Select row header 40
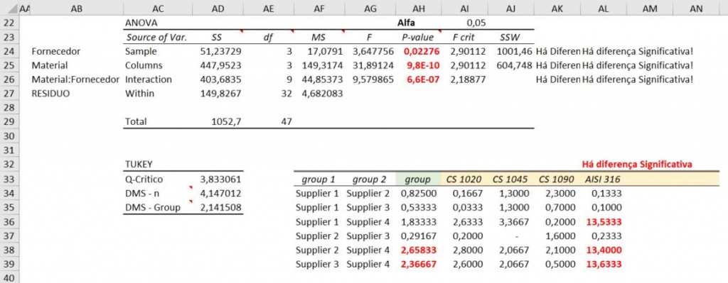Viewport: 728px width, 283px height. 10,278
